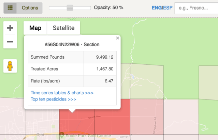Select the Map view tab
The width and height of the screenshot is (218, 140).
pos(35,28)
